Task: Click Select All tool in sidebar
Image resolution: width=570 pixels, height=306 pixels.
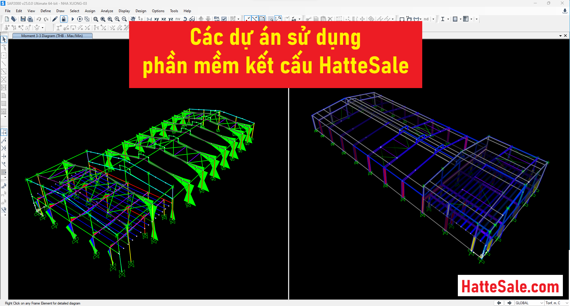Action: tap(4, 186)
